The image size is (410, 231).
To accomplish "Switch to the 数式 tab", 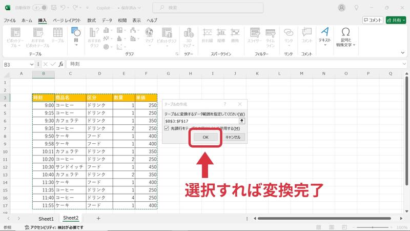I will tap(92, 20).
